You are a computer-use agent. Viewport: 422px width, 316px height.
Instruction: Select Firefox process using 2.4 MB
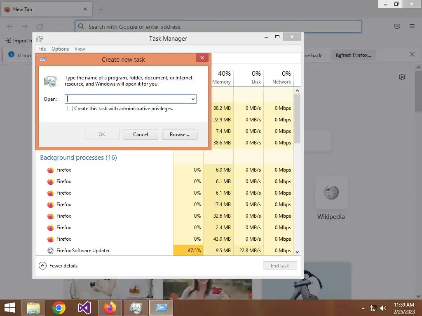[x=164, y=227]
